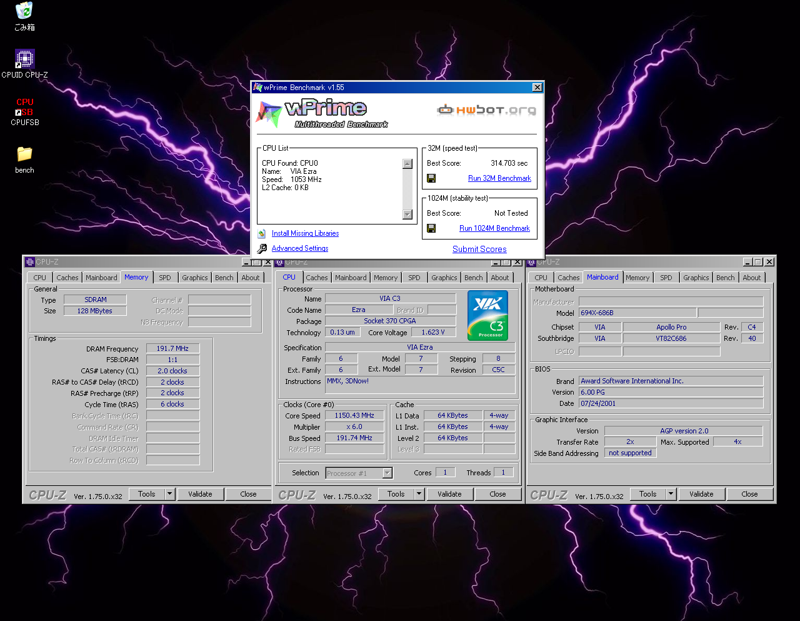This screenshot has width=800, height=621.
Task: Click Close button in Memory window
Action: click(248, 494)
